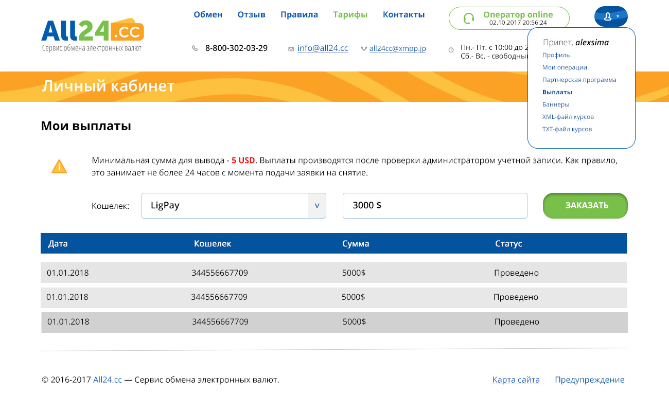
Task: Click the email envelope icon
Action: (291, 49)
